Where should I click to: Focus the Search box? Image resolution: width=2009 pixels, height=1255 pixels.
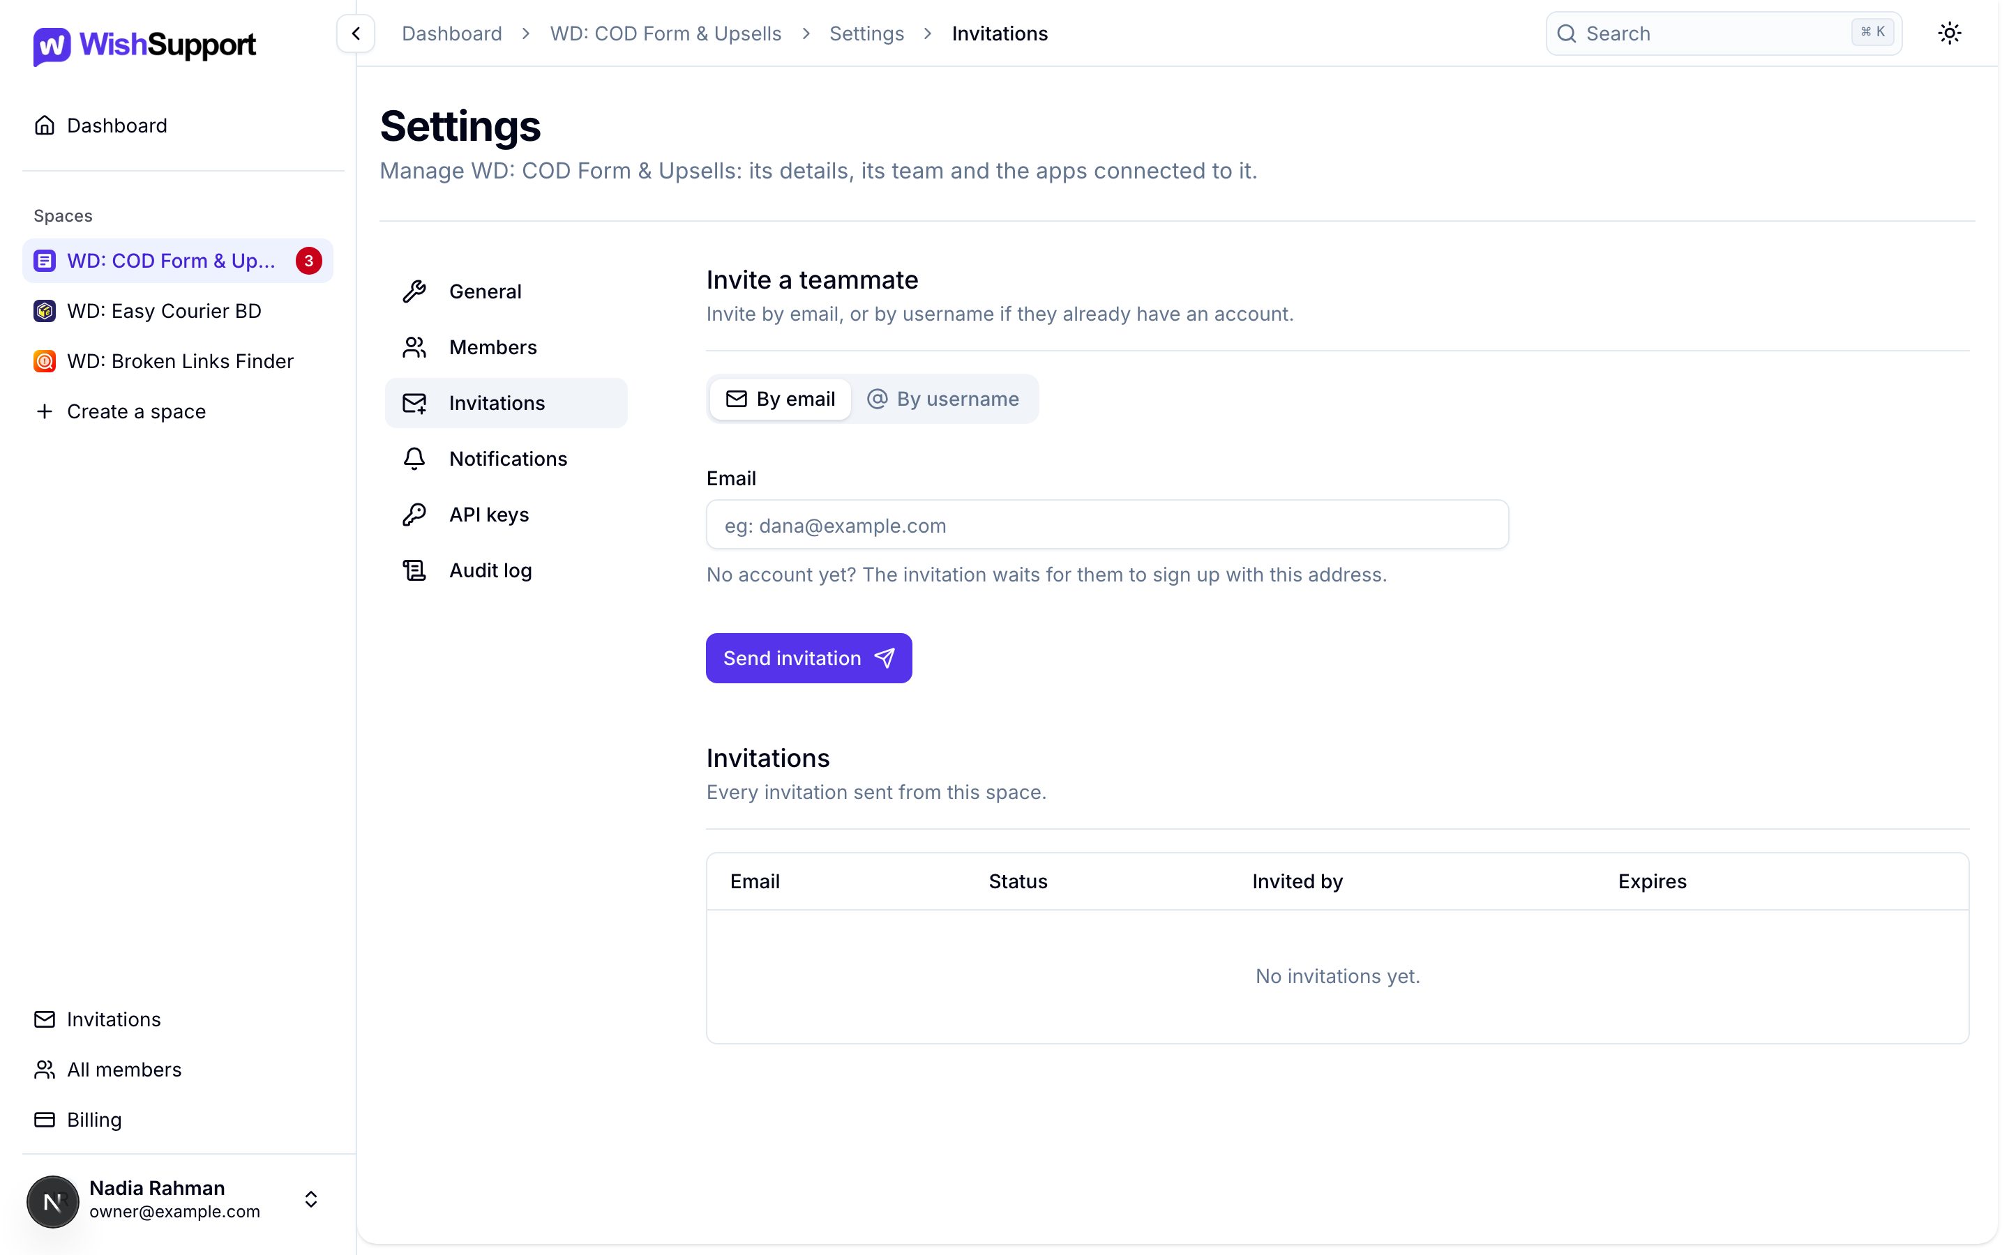pos(1724,33)
